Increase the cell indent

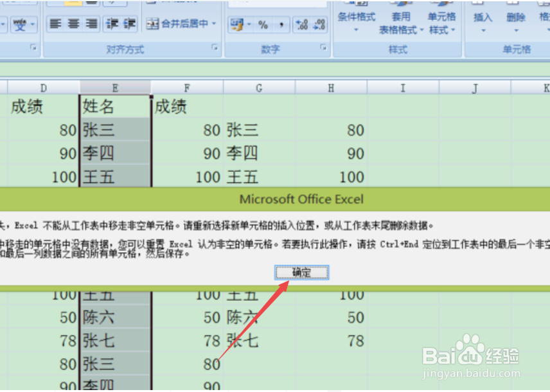(x=129, y=24)
